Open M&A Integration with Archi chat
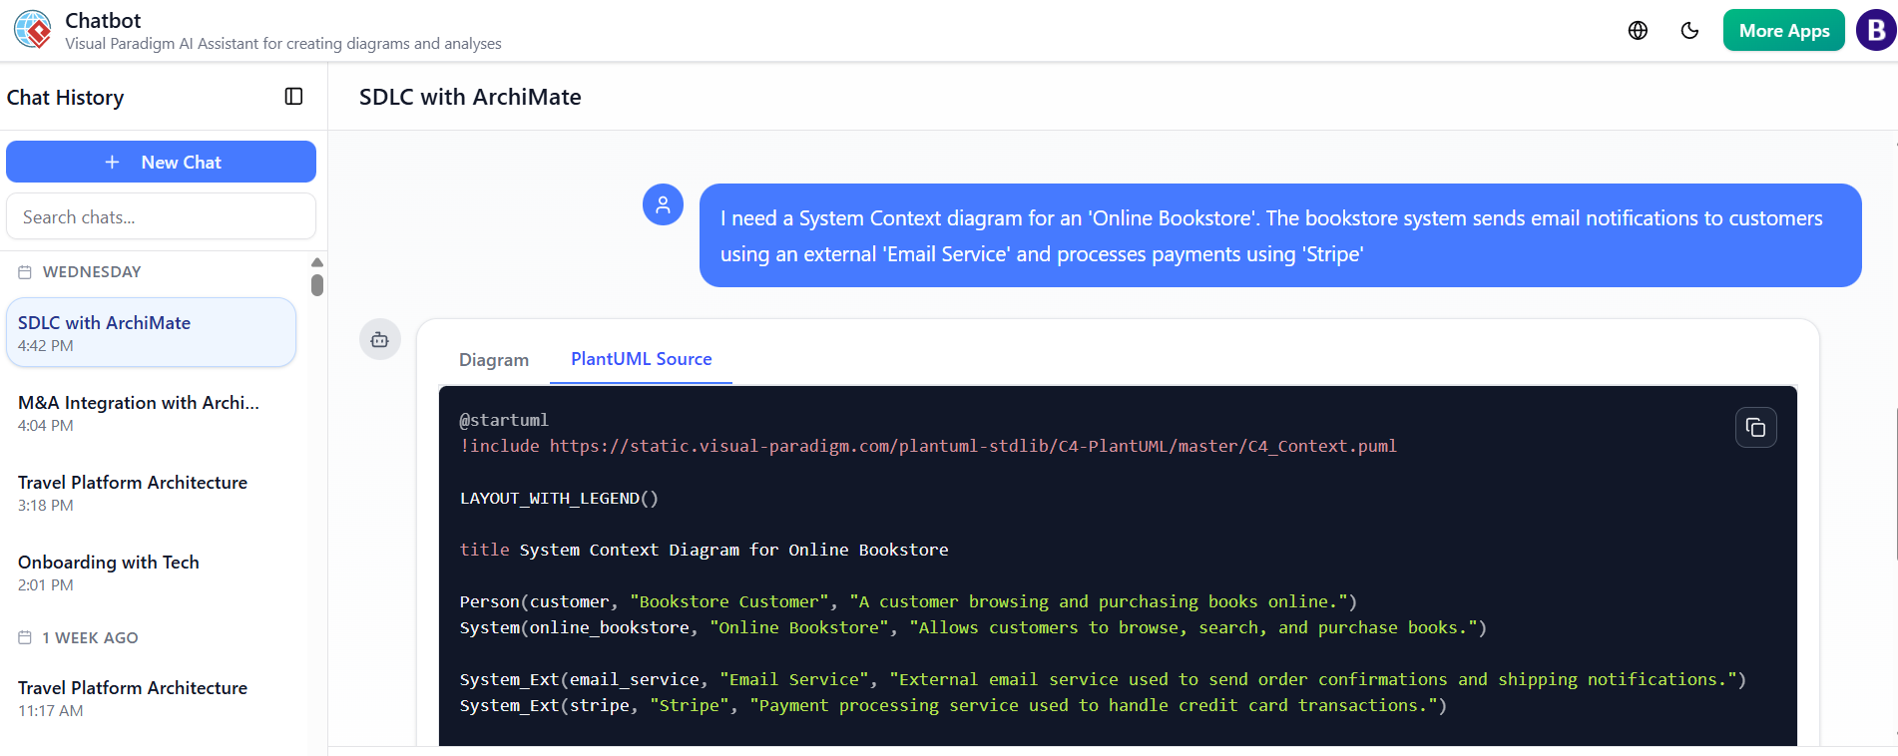Viewport: 1898px width, 756px height. pos(151,413)
